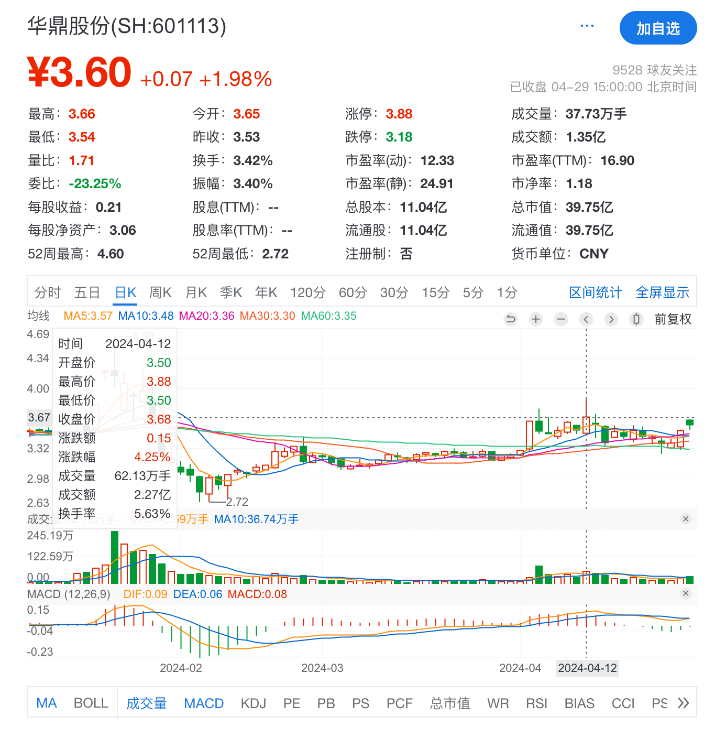Switch to 120分 interval tab
The width and height of the screenshot is (726, 738).
pyautogui.click(x=308, y=292)
